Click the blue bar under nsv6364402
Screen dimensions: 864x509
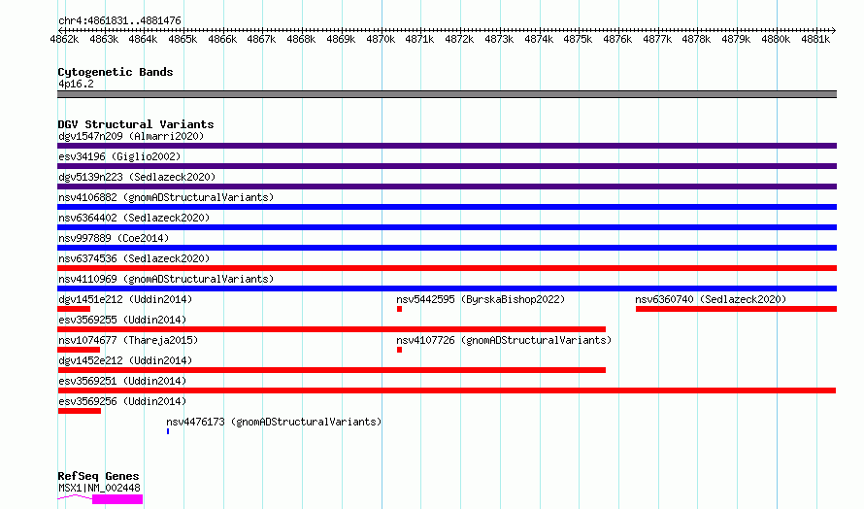coord(447,227)
